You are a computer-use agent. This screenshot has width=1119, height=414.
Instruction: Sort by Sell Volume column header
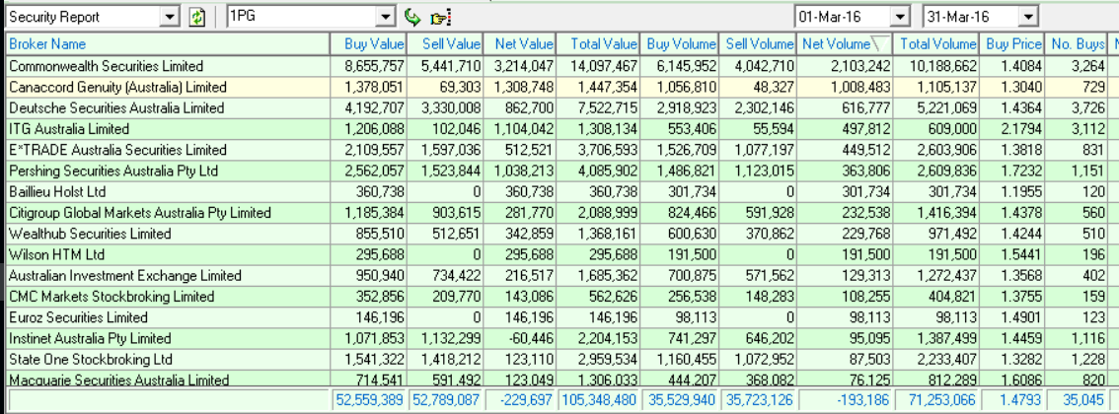point(757,44)
